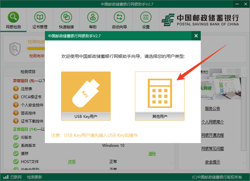Click the 检测完毕 status text
This screenshot has height=181, width=250.
click(x=37, y=56)
